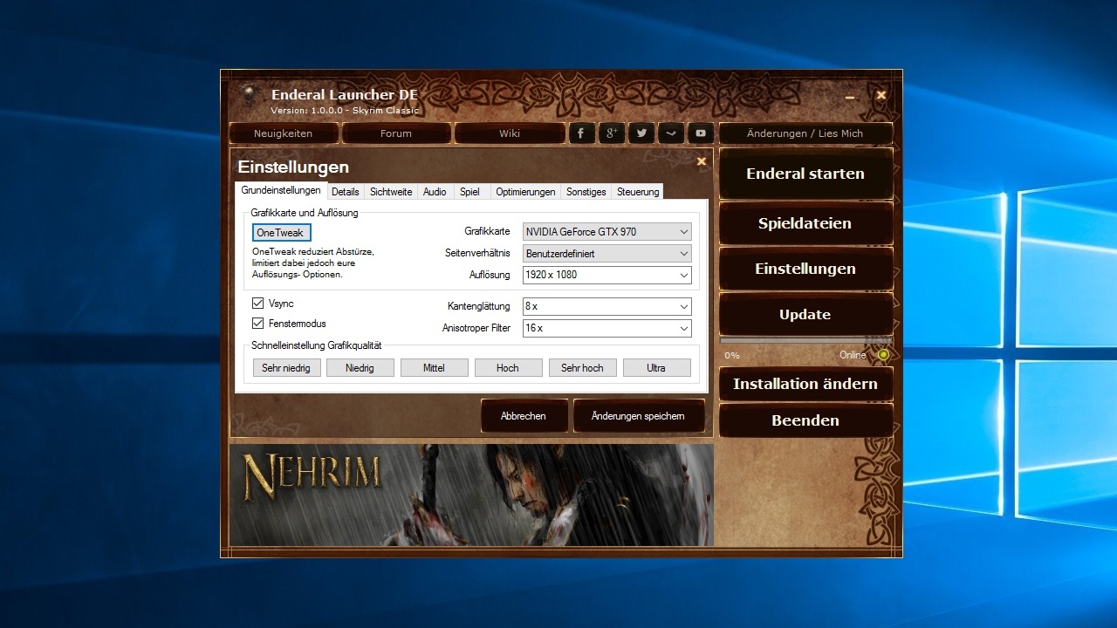
Task: Click the OneTweak button
Action: [x=281, y=233]
